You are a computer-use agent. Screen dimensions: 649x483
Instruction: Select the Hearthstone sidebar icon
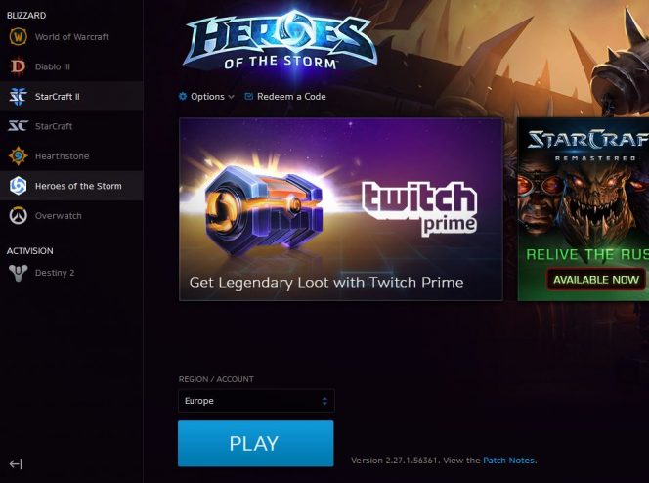click(19, 156)
